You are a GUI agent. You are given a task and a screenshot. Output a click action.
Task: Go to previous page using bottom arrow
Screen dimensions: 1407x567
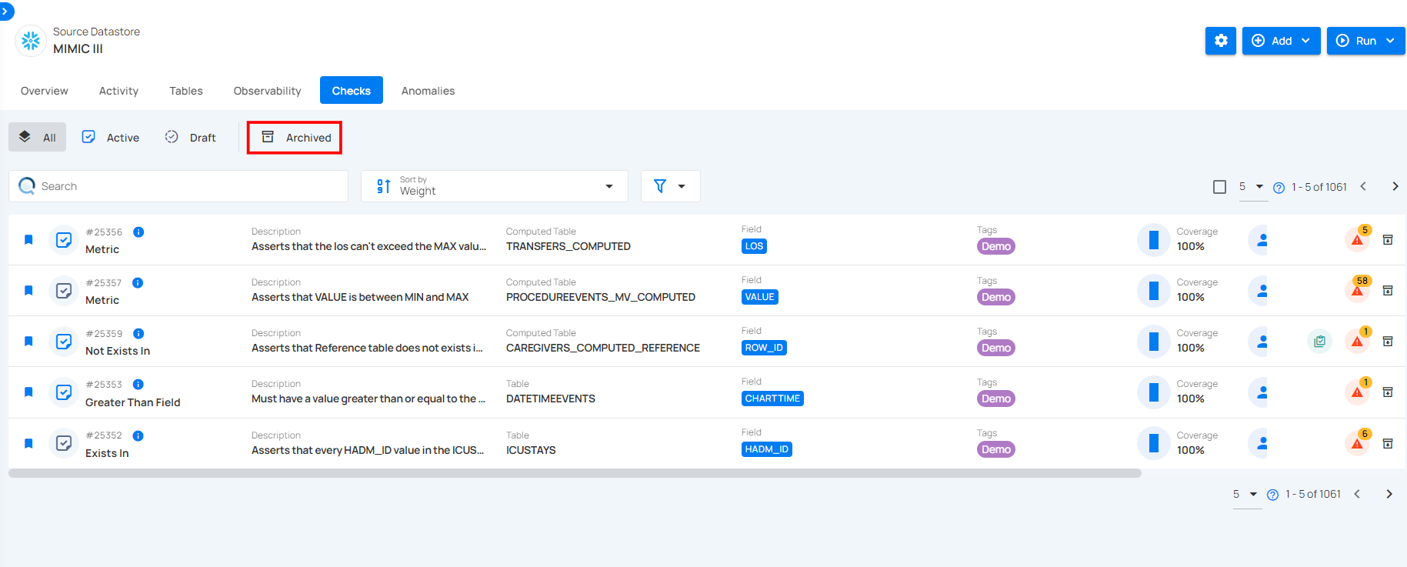[1357, 494]
